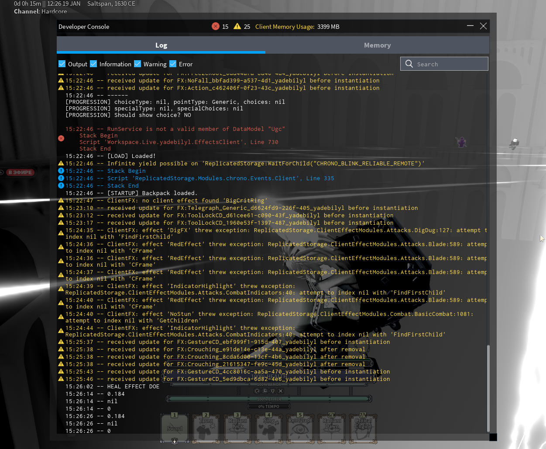Activate the Sing emote slot
Image resolution: width=546 pixels, height=449 pixels.
[269, 428]
